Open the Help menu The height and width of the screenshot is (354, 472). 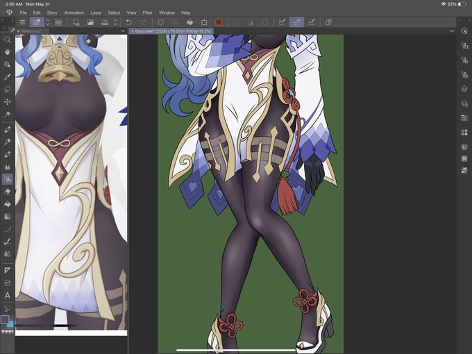click(x=186, y=12)
